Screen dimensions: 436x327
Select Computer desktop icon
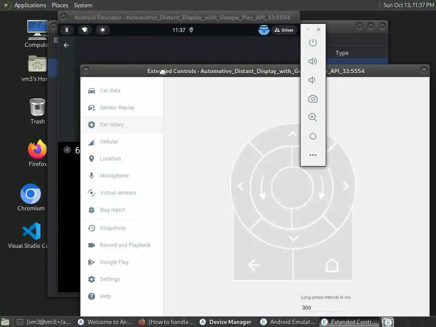pos(37,34)
